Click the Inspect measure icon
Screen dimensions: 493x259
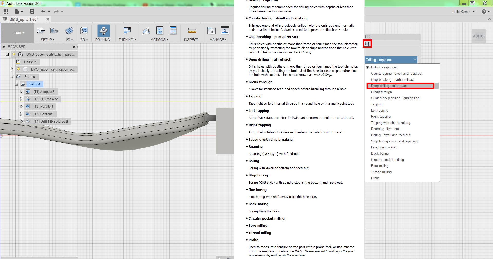point(192,31)
